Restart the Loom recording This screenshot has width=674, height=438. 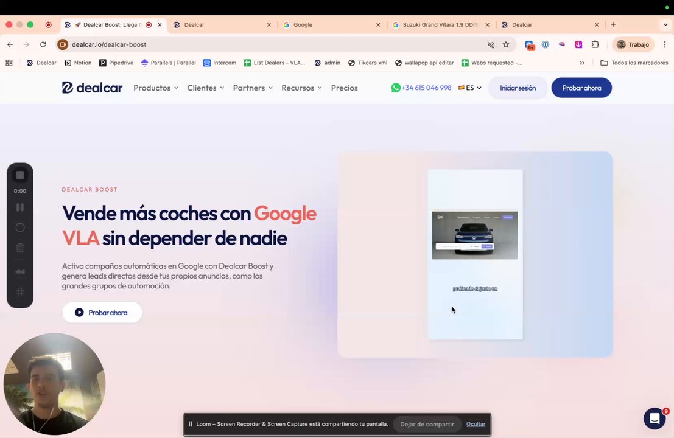[x=19, y=228]
